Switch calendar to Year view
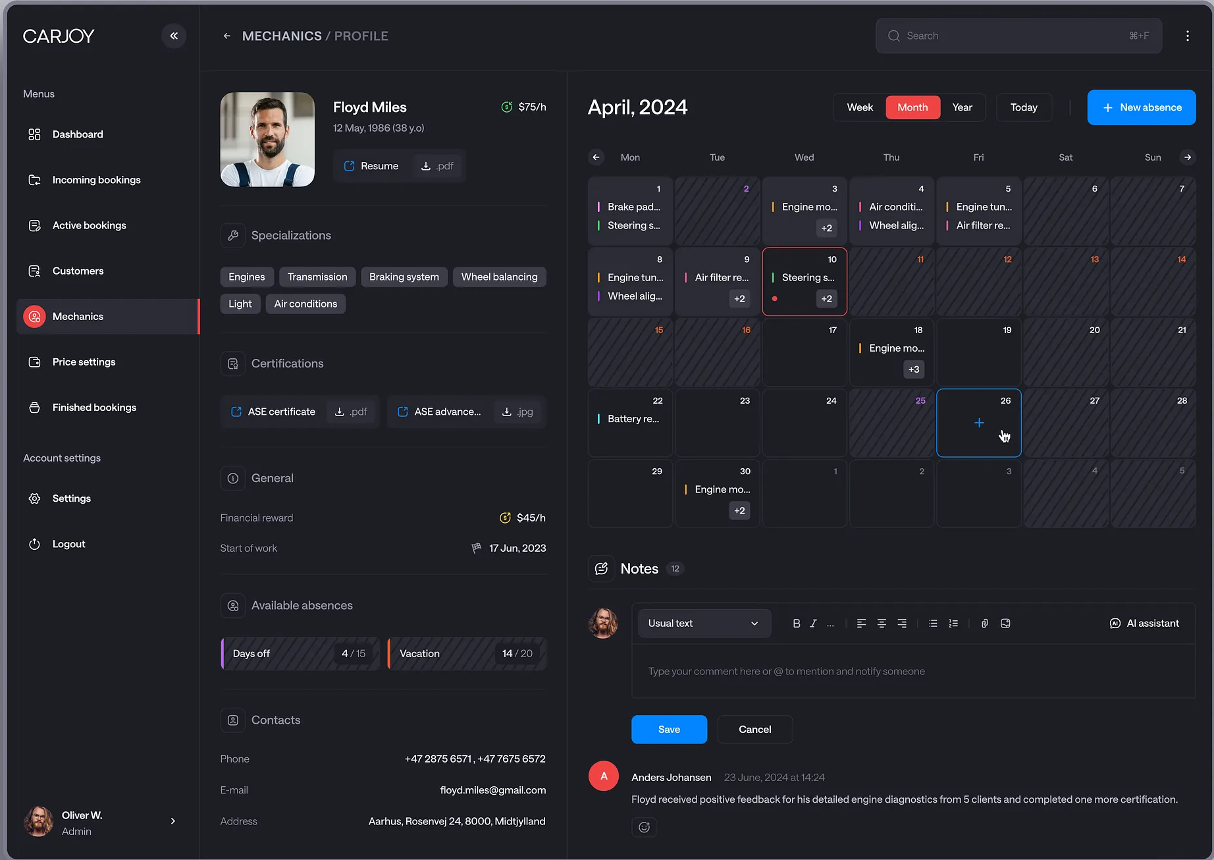 click(962, 107)
